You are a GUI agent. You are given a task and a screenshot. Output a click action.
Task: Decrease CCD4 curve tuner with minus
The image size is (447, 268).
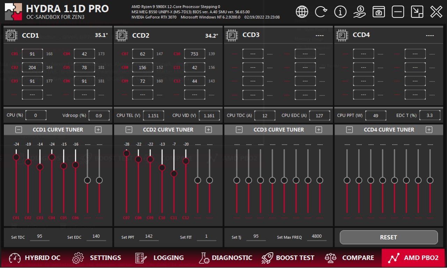coord(349,130)
